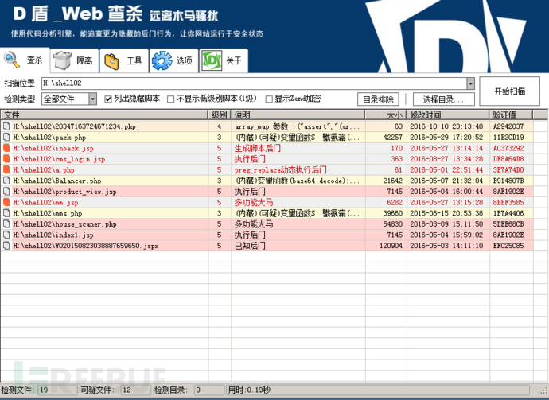Expand the scan location dropdown arrow
Screen dimensions: 549x400
[470, 83]
